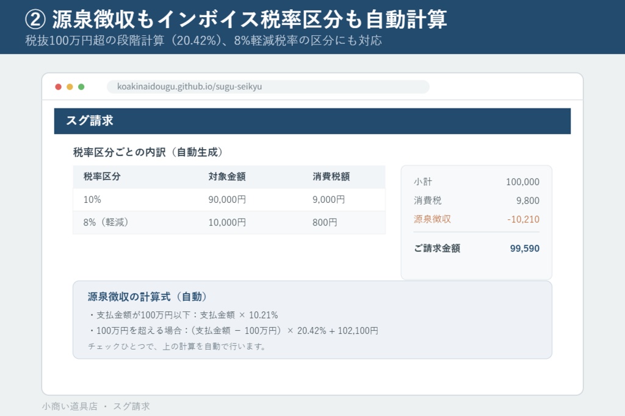Click the red window dot
Screen dimensions: 625x416
point(58,86)
